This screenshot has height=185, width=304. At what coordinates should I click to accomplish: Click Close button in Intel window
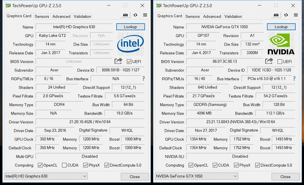pyautogui.click(x=135, y=177)
